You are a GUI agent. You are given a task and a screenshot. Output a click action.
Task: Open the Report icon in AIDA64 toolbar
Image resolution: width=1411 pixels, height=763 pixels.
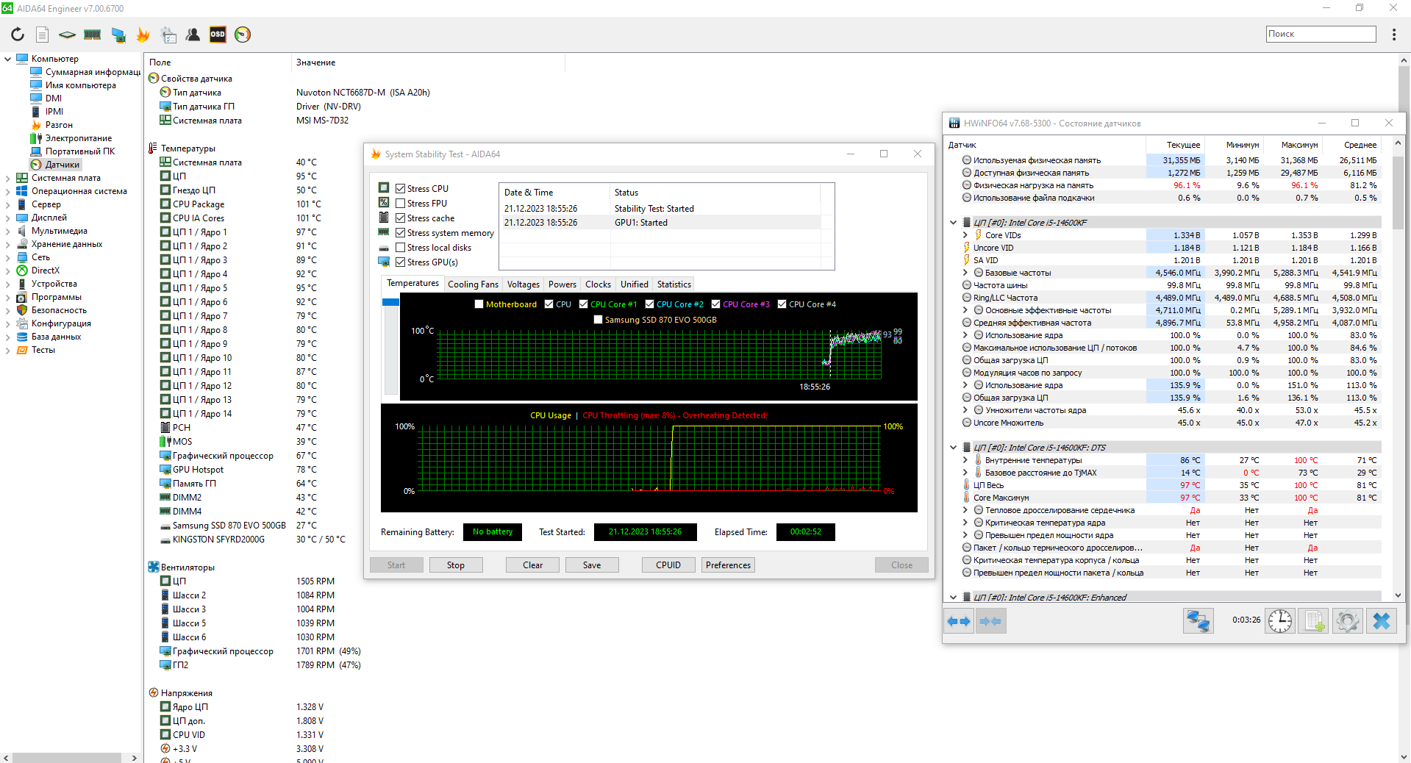pos(43,35)
